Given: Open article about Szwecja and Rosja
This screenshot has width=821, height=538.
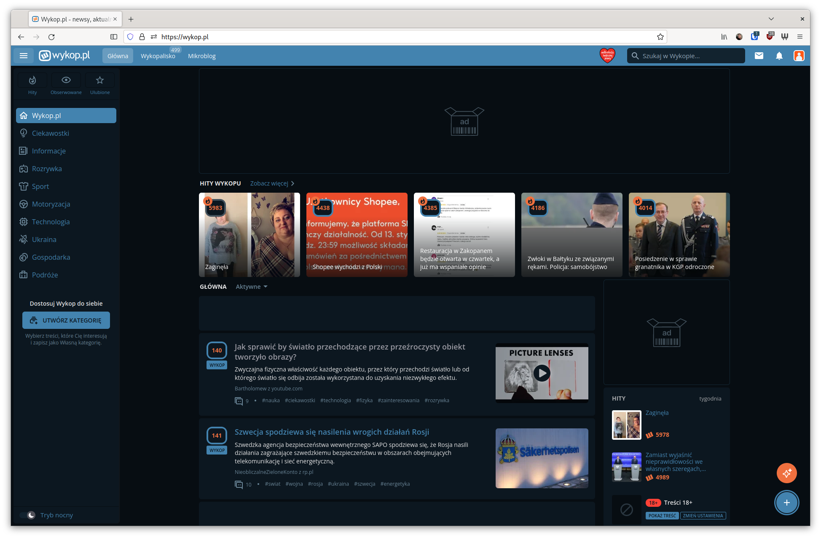Looking at the screenshot, I should tap(332, 432).
